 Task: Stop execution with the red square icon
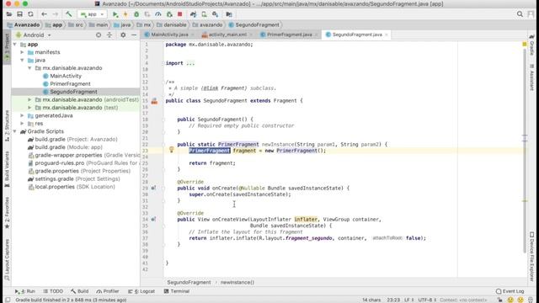[x=179, y=14]
